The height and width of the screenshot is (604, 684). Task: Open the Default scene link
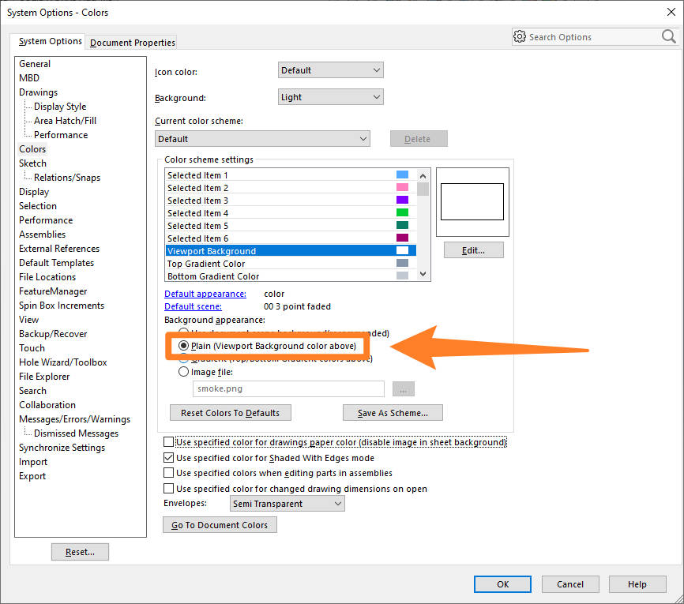pos(192,306)
